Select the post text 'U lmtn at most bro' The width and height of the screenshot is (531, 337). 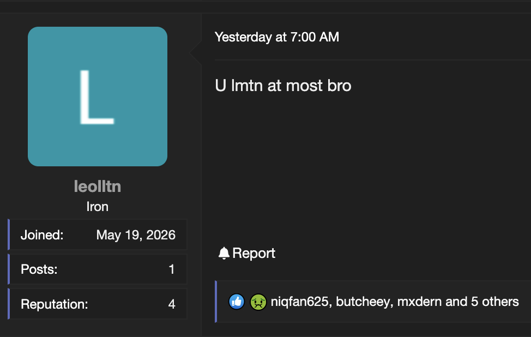click(283, 86)
